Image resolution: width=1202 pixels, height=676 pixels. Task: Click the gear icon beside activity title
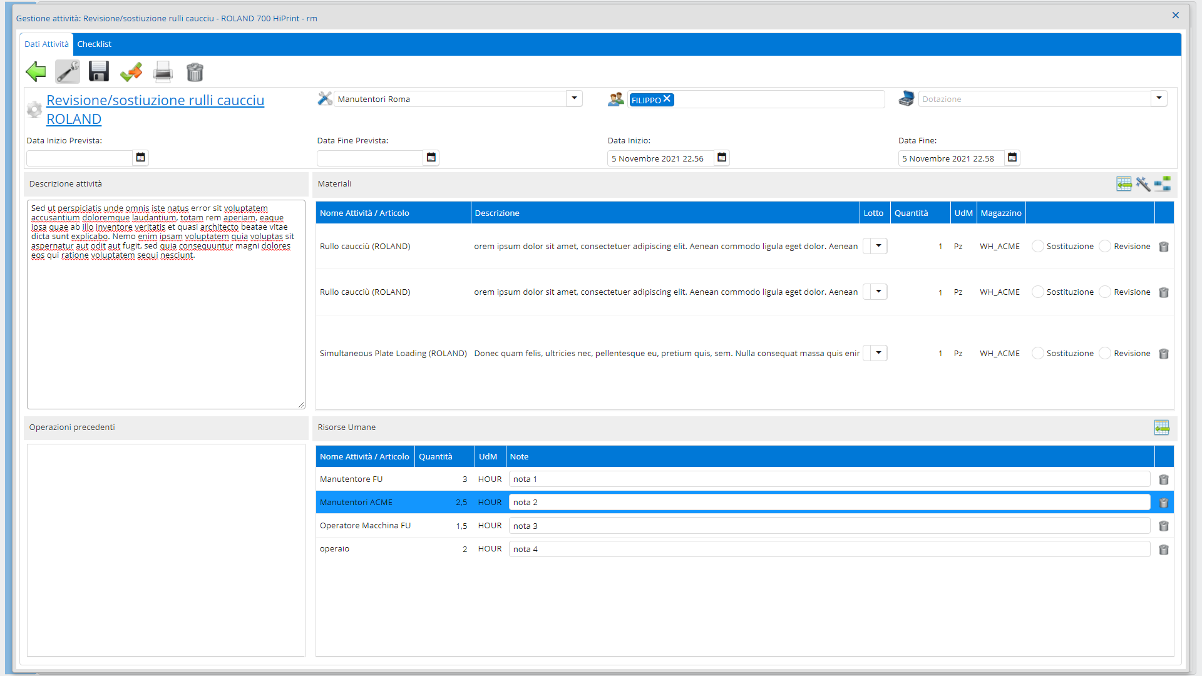(x=34, y=110)
